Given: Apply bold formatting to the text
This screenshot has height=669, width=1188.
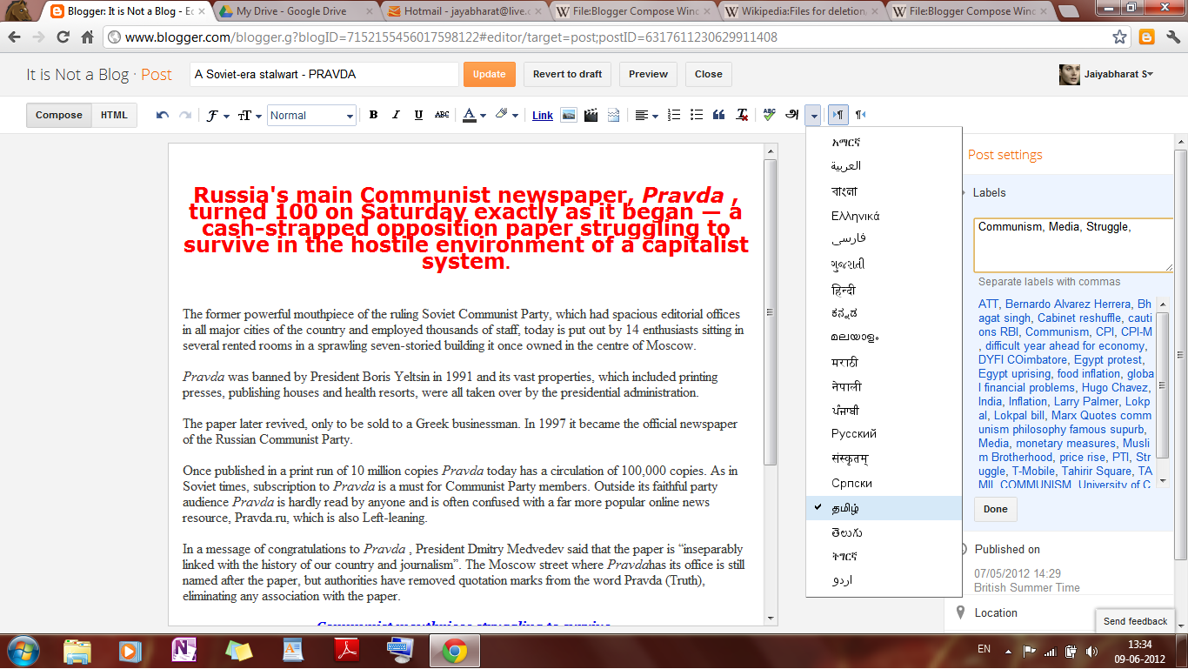Looking at the screenshot, I should click(x=373, y=115).
